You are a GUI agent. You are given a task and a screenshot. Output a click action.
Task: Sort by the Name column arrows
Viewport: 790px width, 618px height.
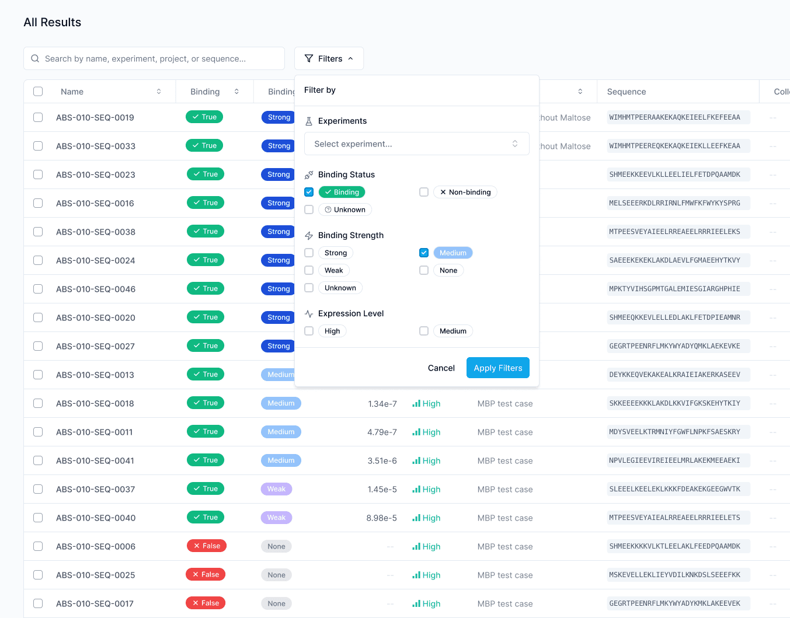159,92
